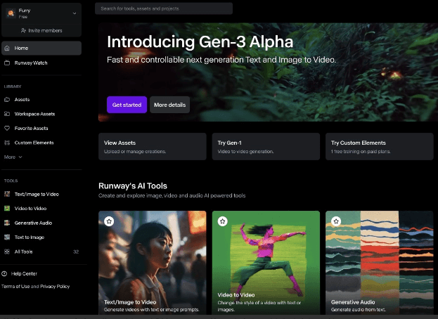438x319 pixels.
Task: Click the Runway Watch icon
Action: pos(7,63)
